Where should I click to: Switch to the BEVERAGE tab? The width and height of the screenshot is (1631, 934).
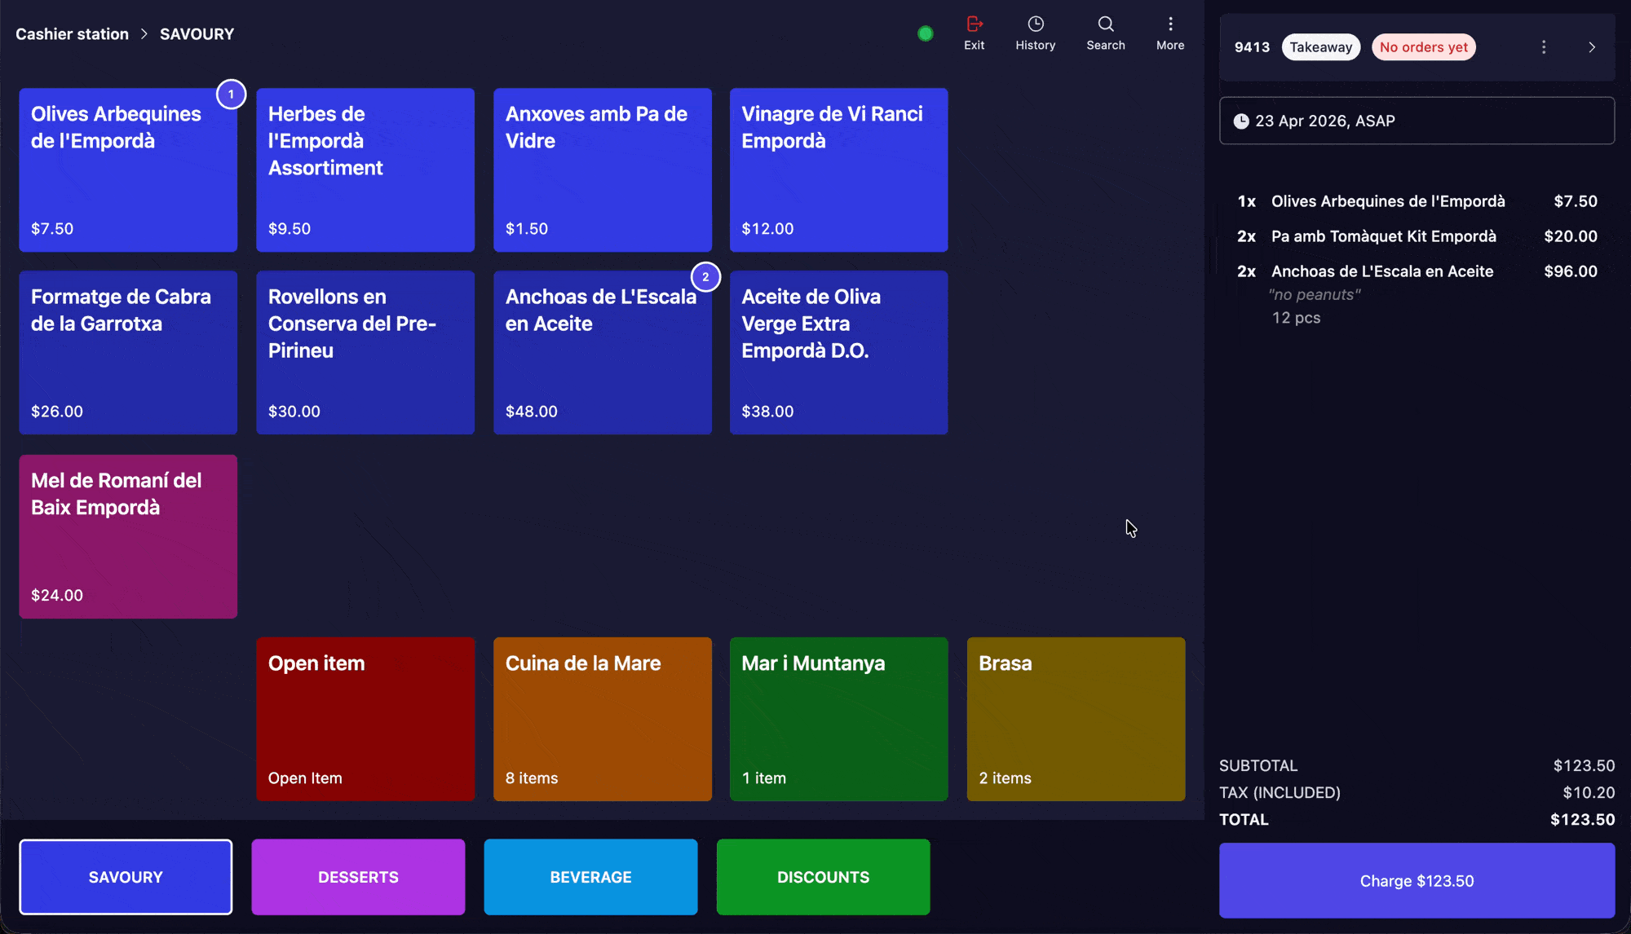point(590,876)
